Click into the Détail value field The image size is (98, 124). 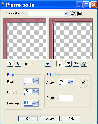coord(28,91)
